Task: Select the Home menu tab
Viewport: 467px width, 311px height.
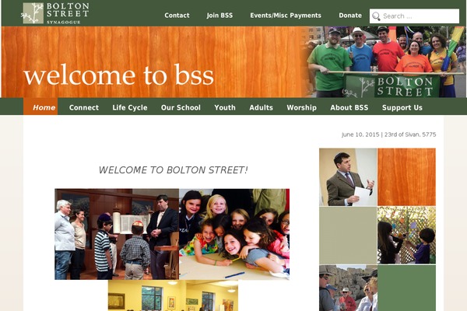Action: coord(40,107)
